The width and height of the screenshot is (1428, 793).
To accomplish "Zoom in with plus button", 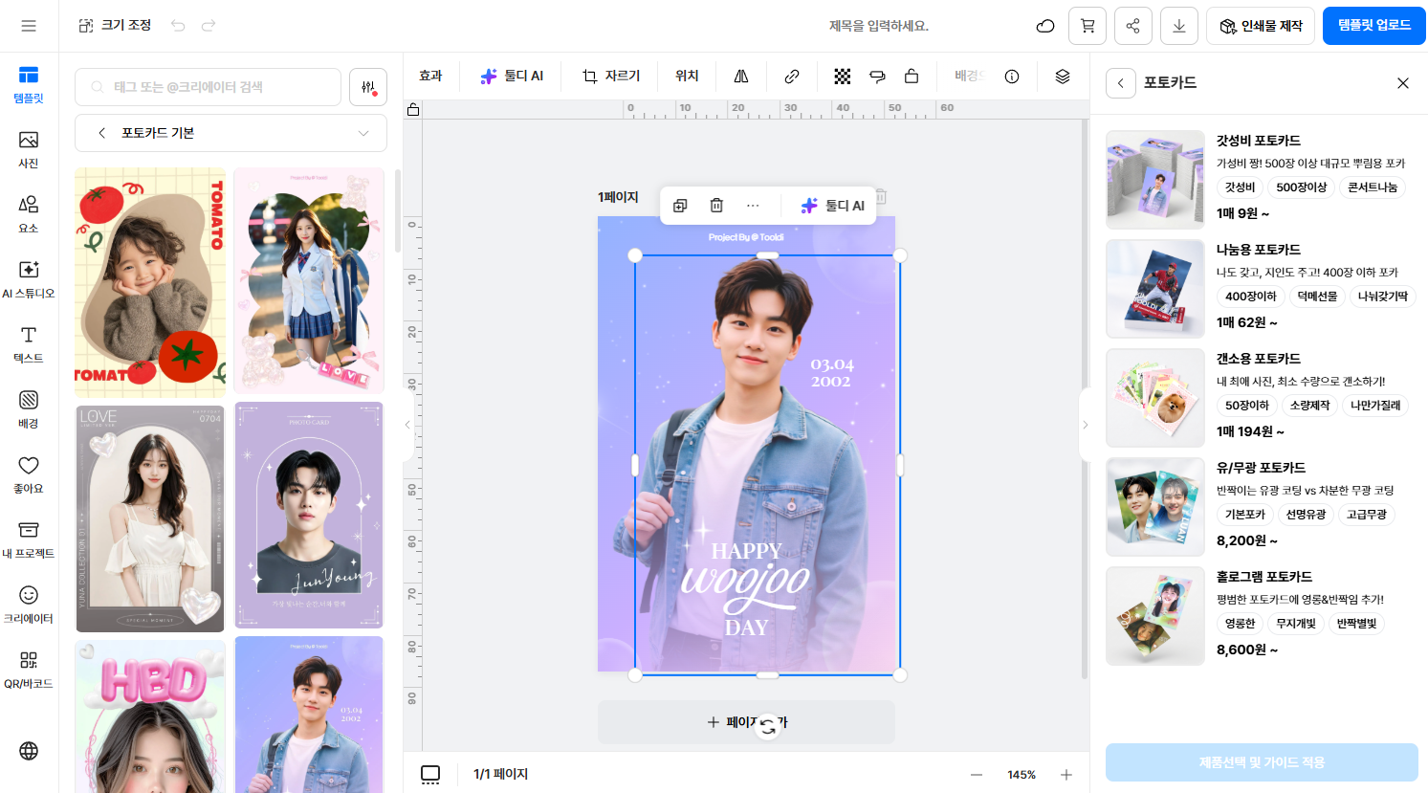I will (1066, 775).
